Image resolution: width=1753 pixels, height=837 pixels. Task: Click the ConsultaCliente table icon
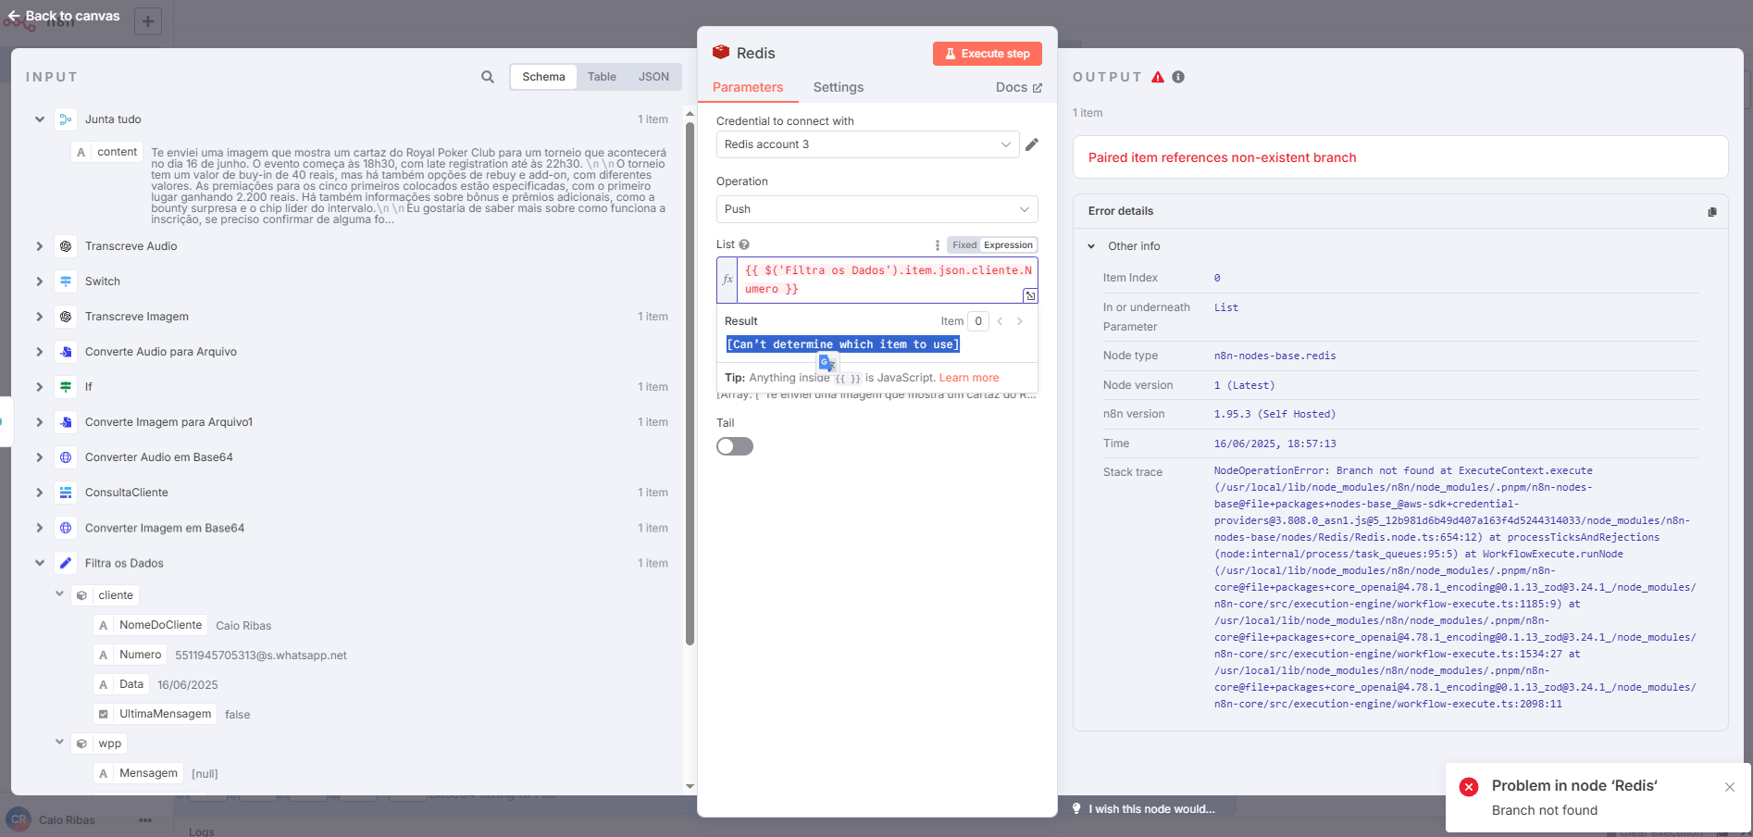66,493
